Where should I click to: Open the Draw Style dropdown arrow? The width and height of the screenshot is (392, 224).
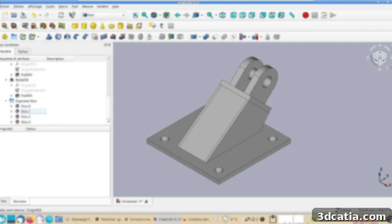point(160,15)
